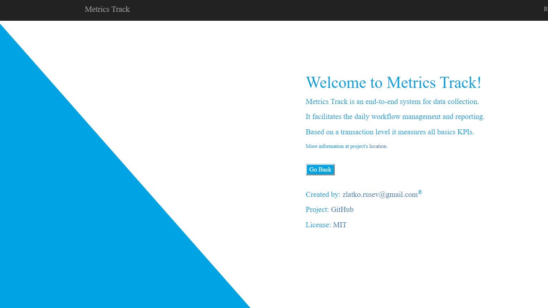This screenshot has width=548, height=308.
Task: Click the empty dark navbar area
Action: pos(322,10)
